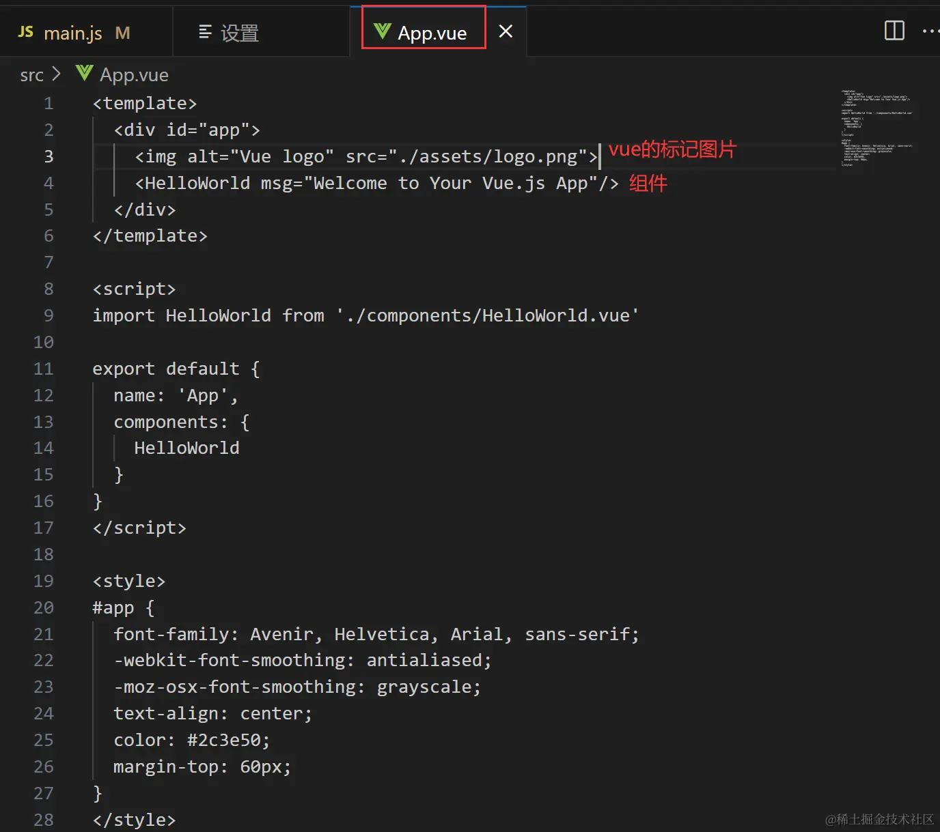Click the code minimap preview
This screenshot has width=940, height=832.
point(877,128)
